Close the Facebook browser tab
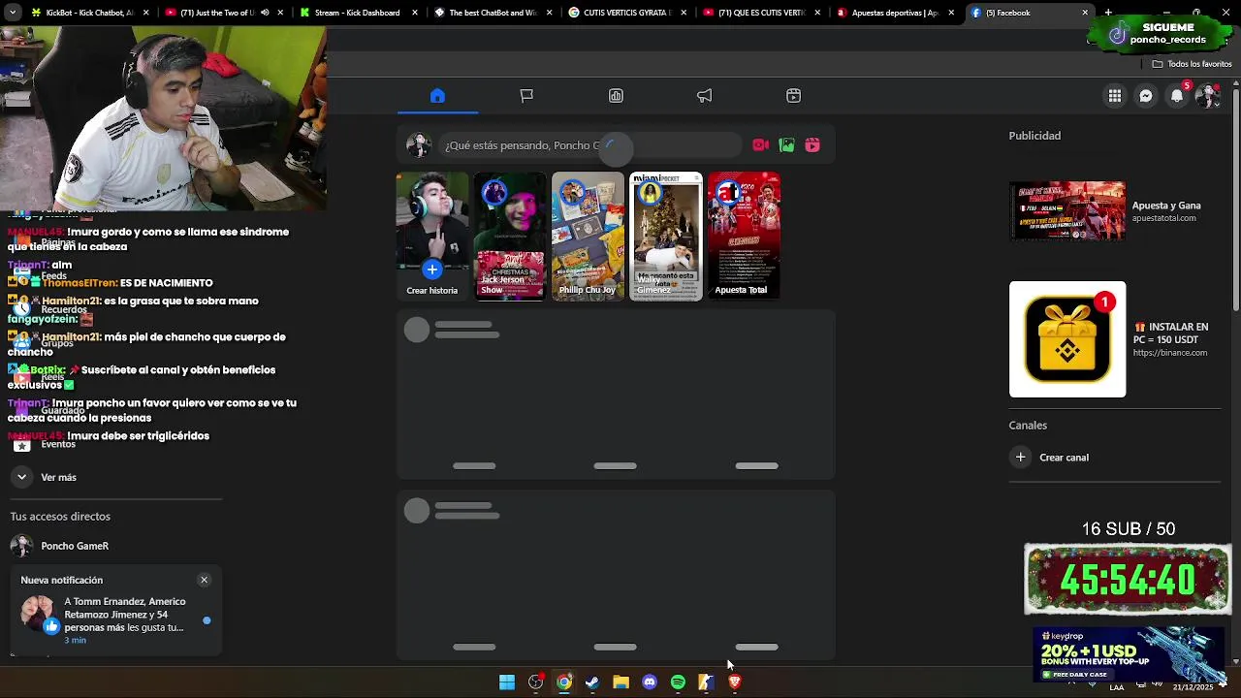1241x698 pixels. (1085, 13)
